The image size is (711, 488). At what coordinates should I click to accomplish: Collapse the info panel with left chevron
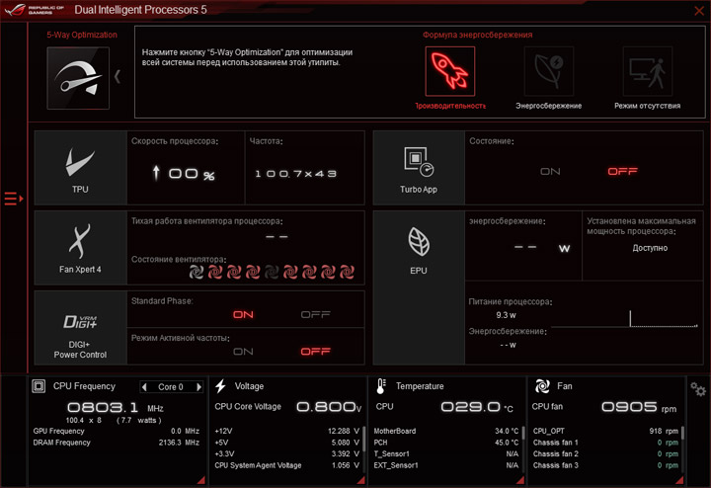tap(118, 76)
